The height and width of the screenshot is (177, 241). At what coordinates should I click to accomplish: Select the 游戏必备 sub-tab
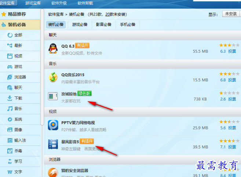tap(80, 25)
